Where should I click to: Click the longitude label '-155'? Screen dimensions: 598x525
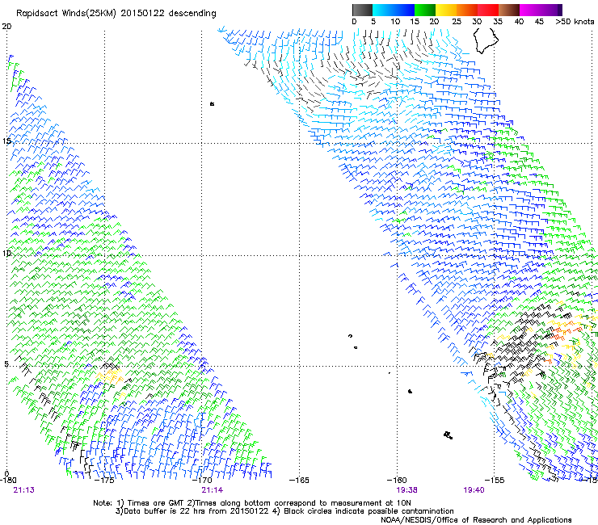pos(495,481)
